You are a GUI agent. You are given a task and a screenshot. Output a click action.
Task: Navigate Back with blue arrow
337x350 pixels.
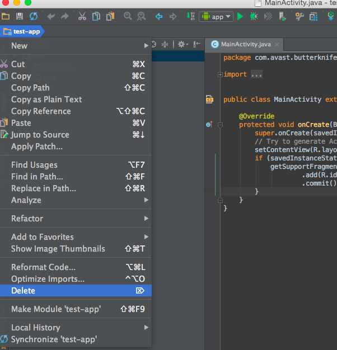(x=158, y=16)
